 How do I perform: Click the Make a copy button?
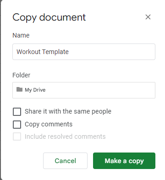click(124, 161)
